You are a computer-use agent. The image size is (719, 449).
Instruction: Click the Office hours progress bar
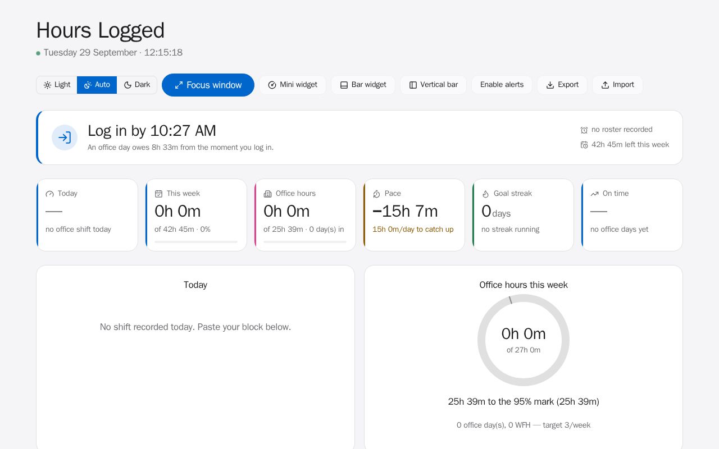(x=305, y=242)
